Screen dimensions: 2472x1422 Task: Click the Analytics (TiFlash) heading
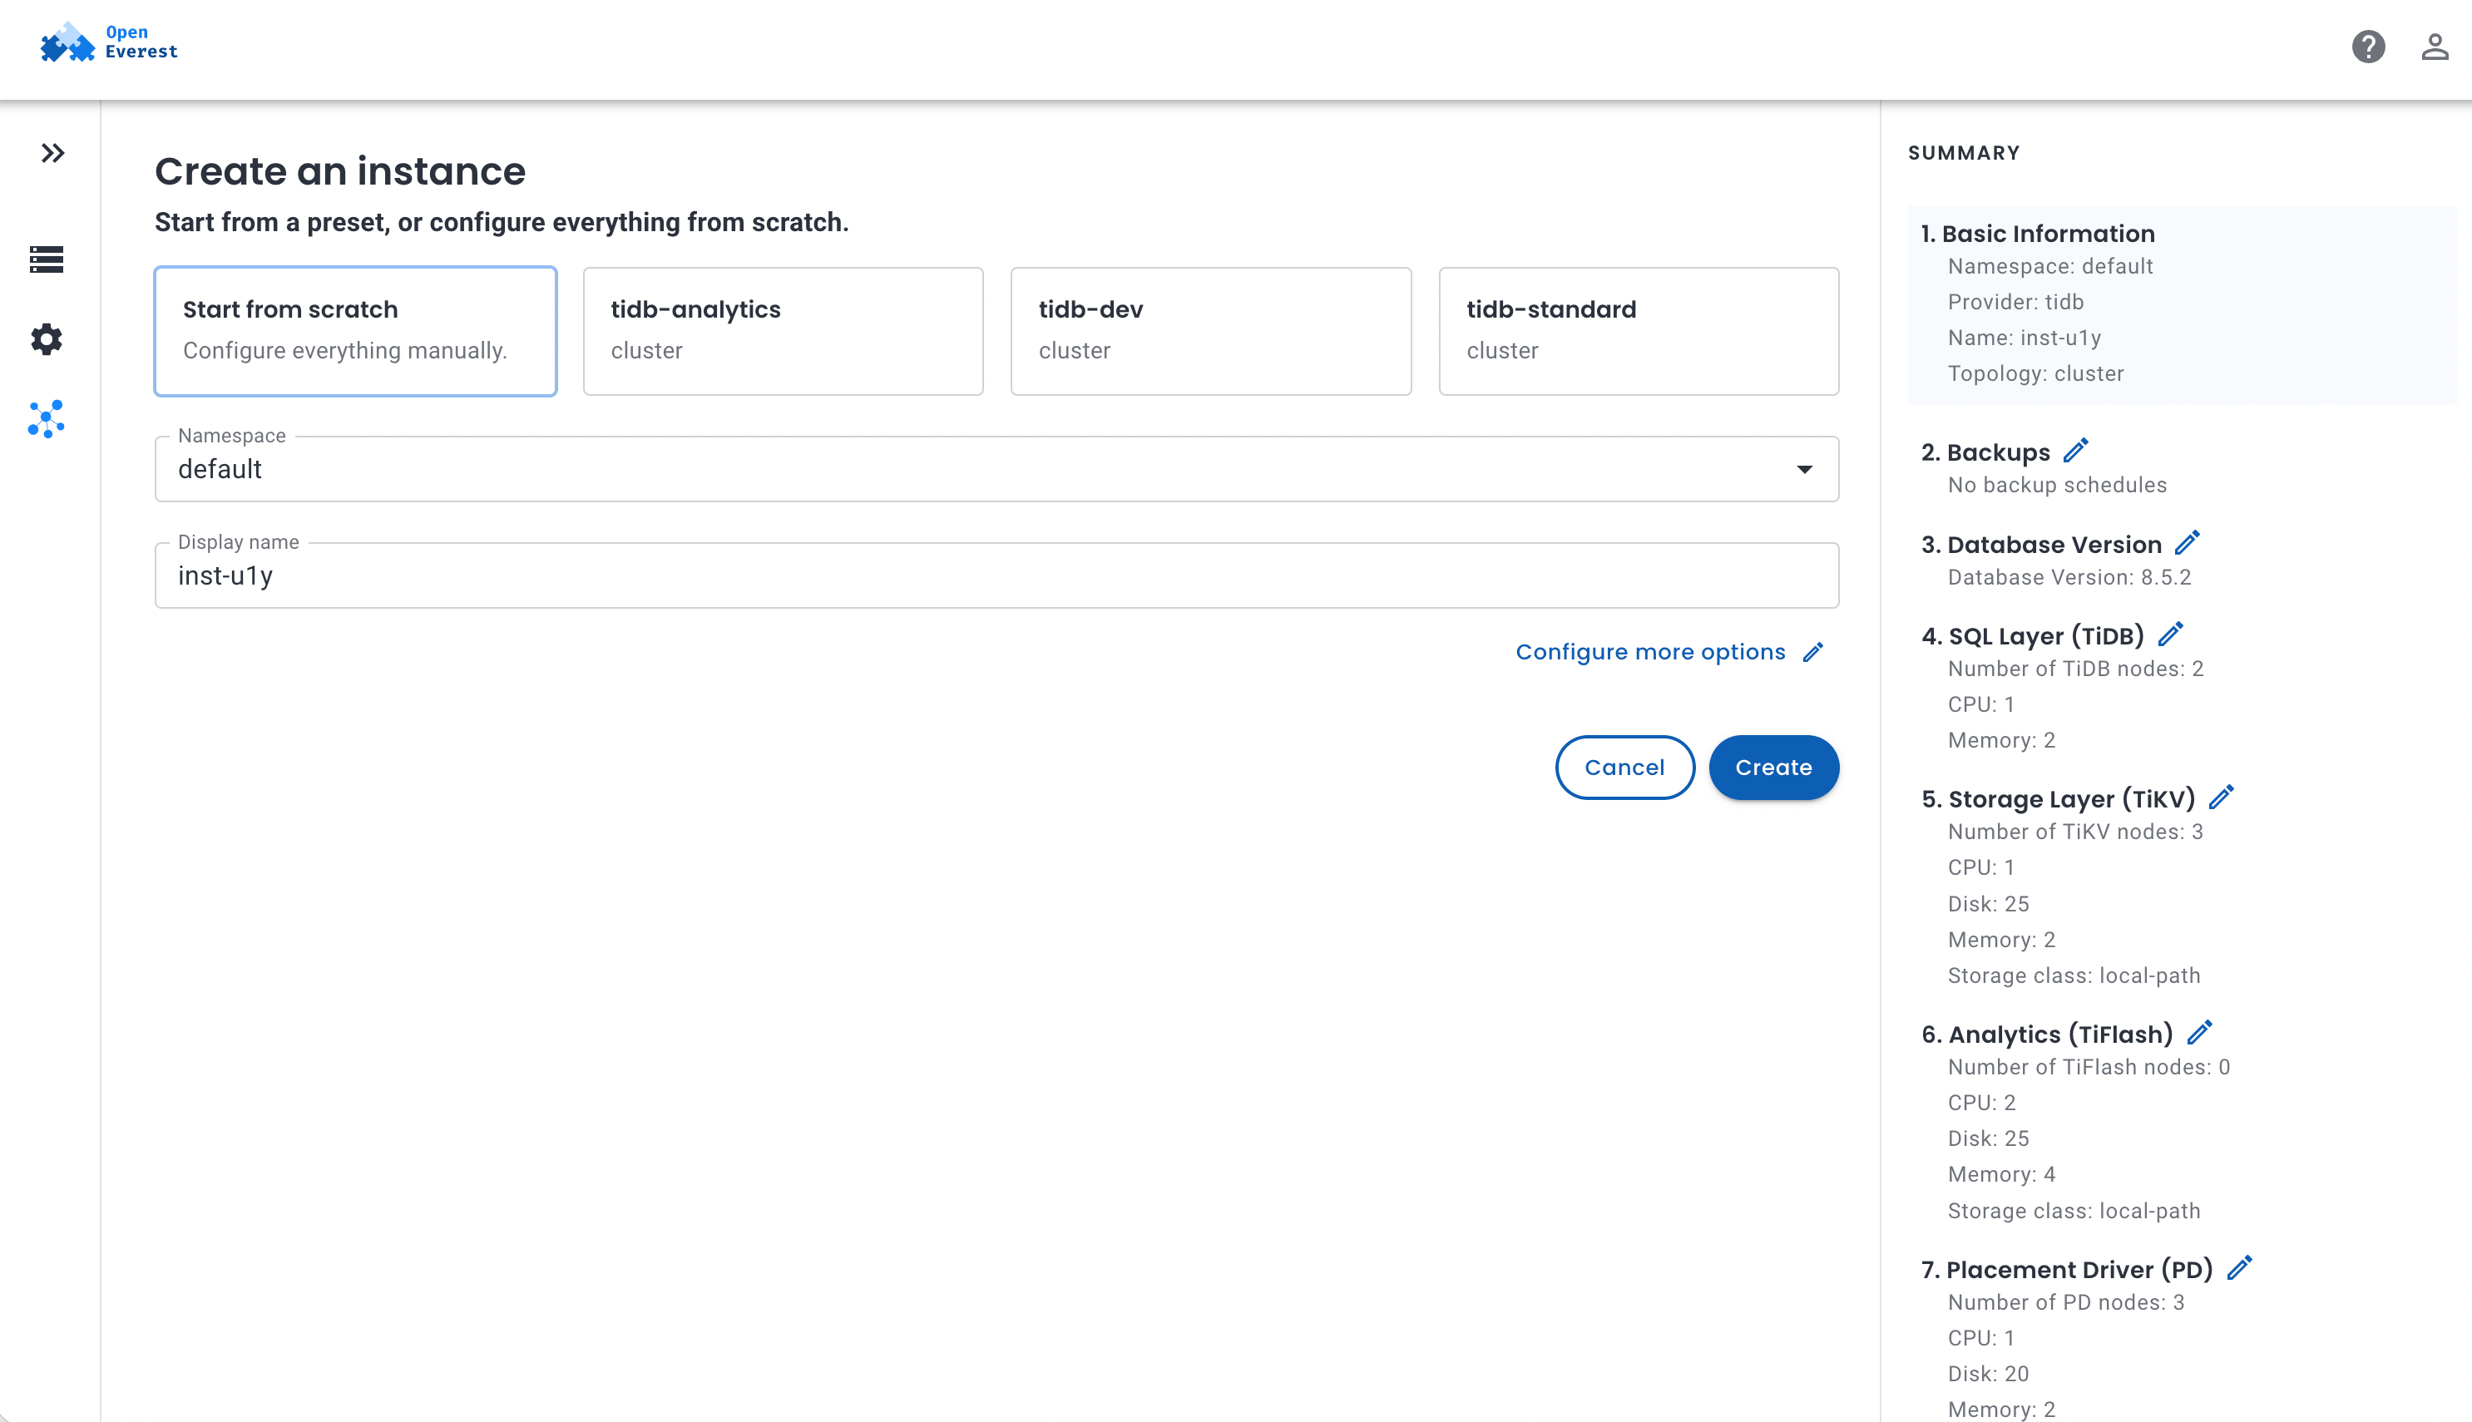tap(2047, 1034)
